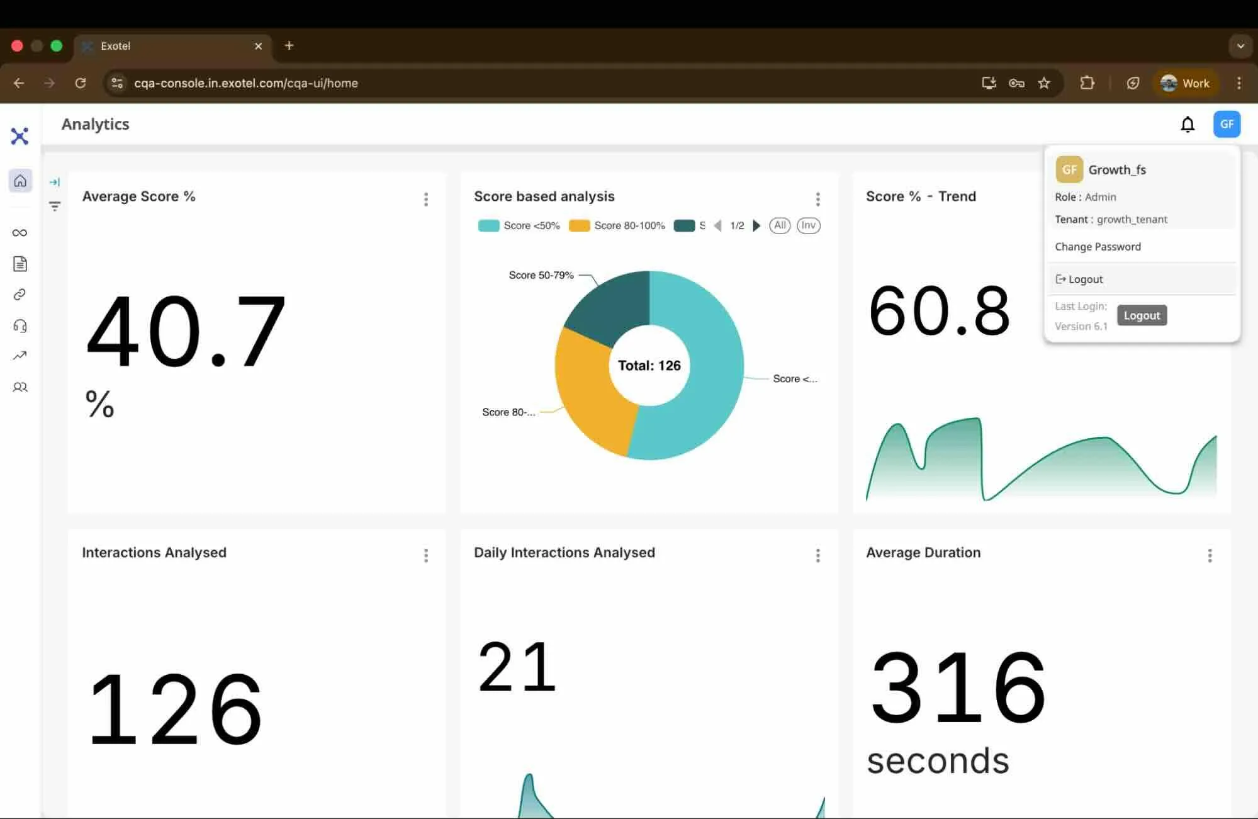This screenshot has height=819, width=1258.
Task: Open the Work profile chip
Action: (x=1185, y=83)
